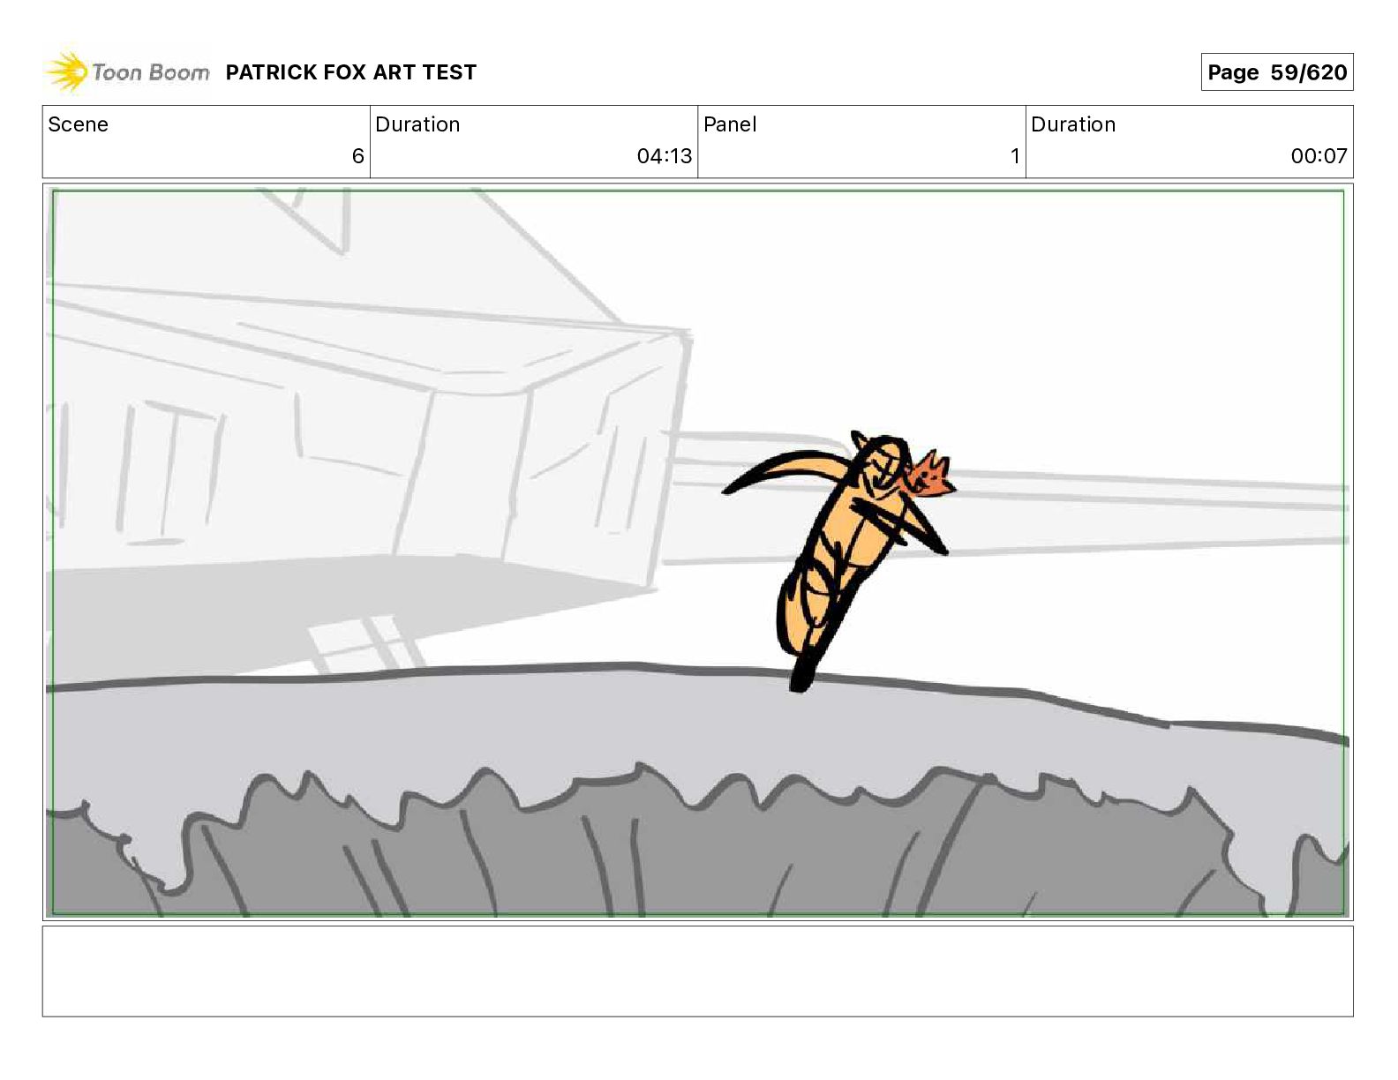Image resolution: width=1398 pixels, height=1080 pixels.
Task: Click the scene number 6 value
Action: point(357,156)
